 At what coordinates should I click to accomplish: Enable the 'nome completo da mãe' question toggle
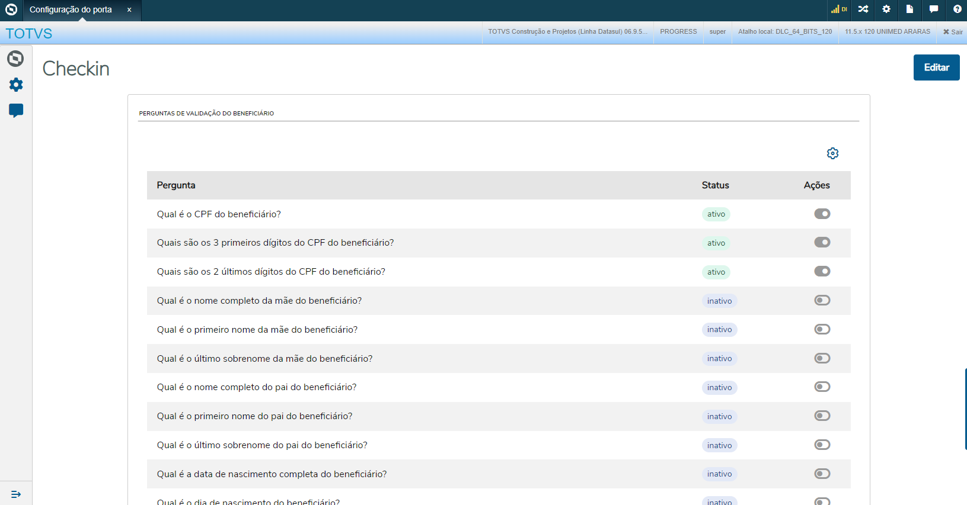(822, 300)
